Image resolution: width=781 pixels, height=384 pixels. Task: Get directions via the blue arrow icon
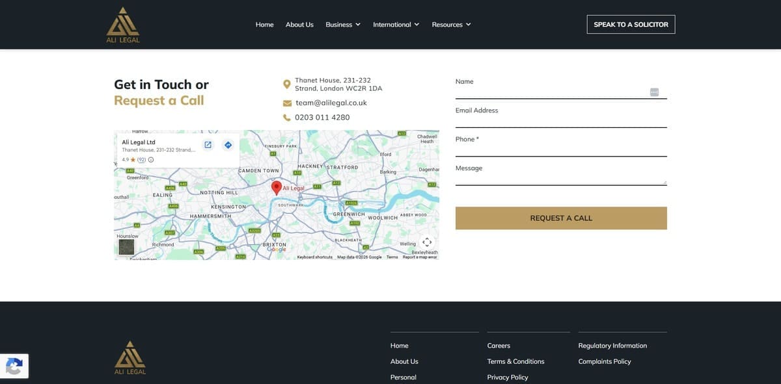(228, 145)
